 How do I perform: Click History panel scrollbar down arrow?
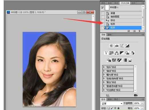pos(143,28)
